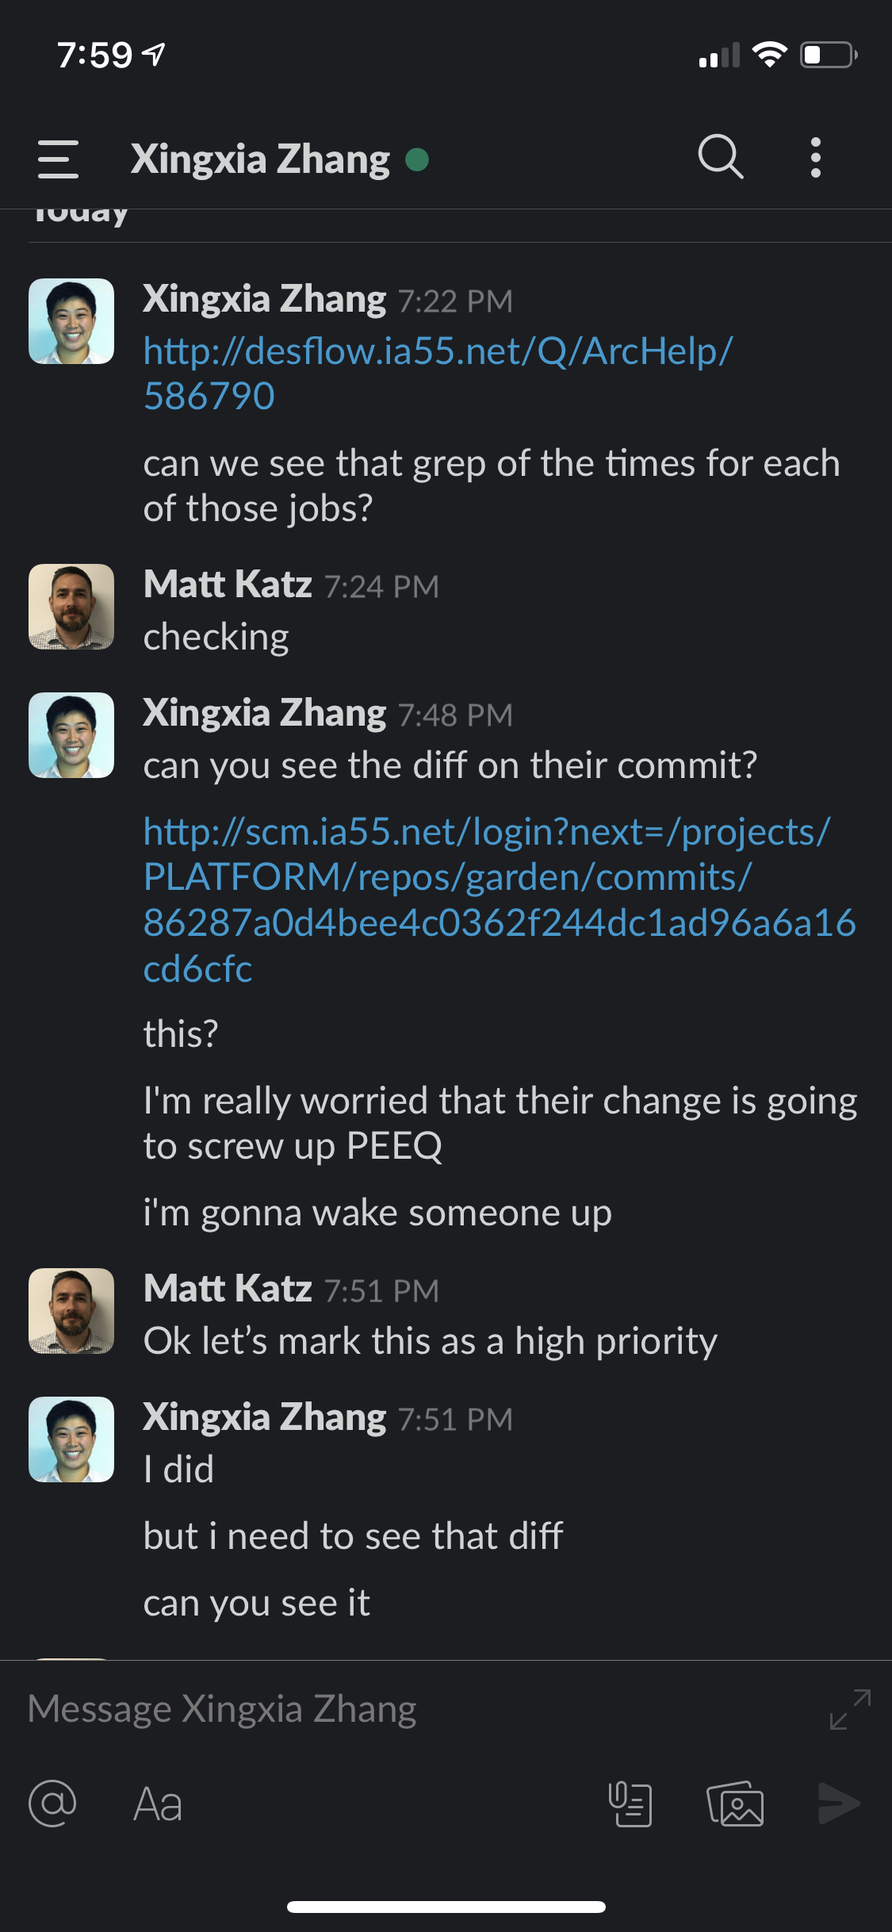Screen dimensions: 892x1932
Task: Tap the Message Xingxia Zhang input field
Action: (x=396, y=1709)
